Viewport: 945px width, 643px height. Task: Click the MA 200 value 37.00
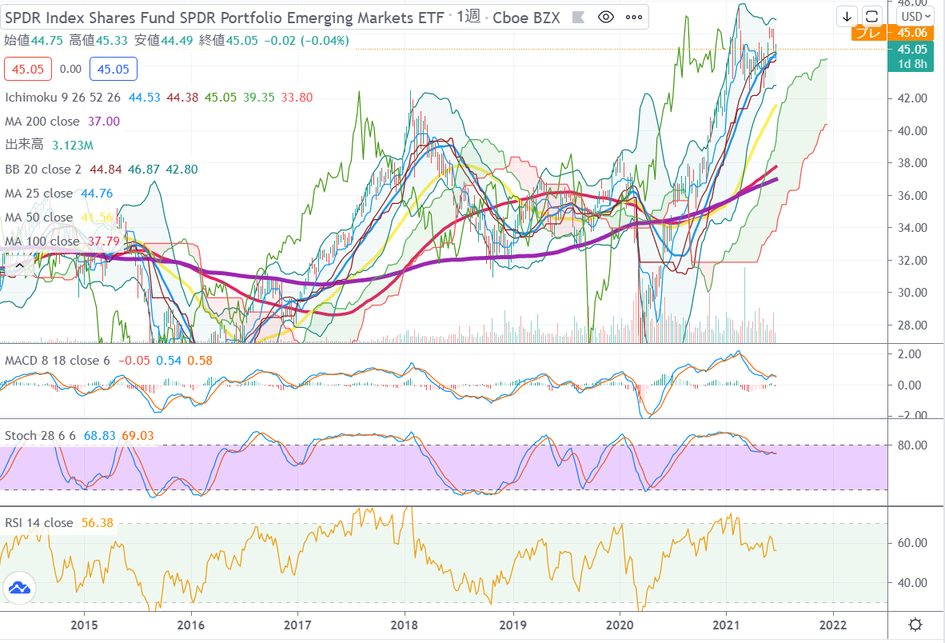pos(104,121)
